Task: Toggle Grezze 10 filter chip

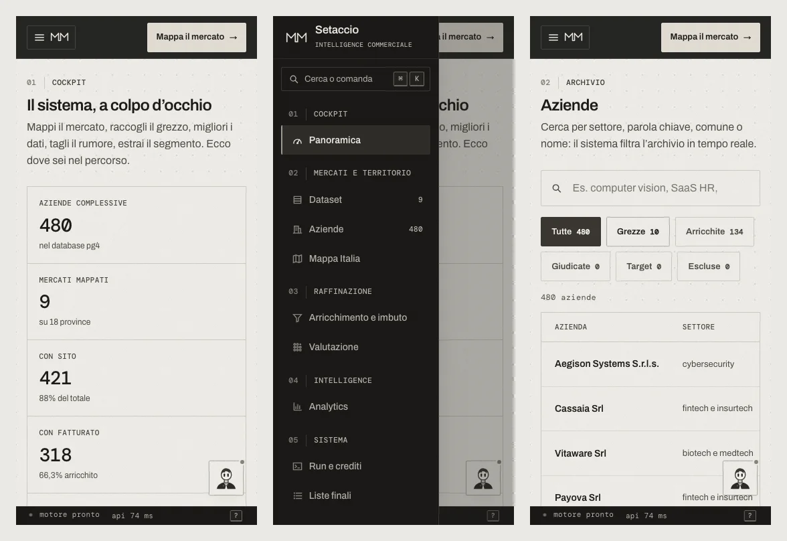Action: pyautogui.click(x=638, y=232)
